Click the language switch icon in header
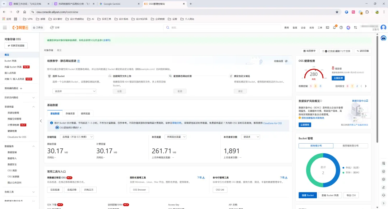This screenshot has height=209, width=388. [356, 27]
